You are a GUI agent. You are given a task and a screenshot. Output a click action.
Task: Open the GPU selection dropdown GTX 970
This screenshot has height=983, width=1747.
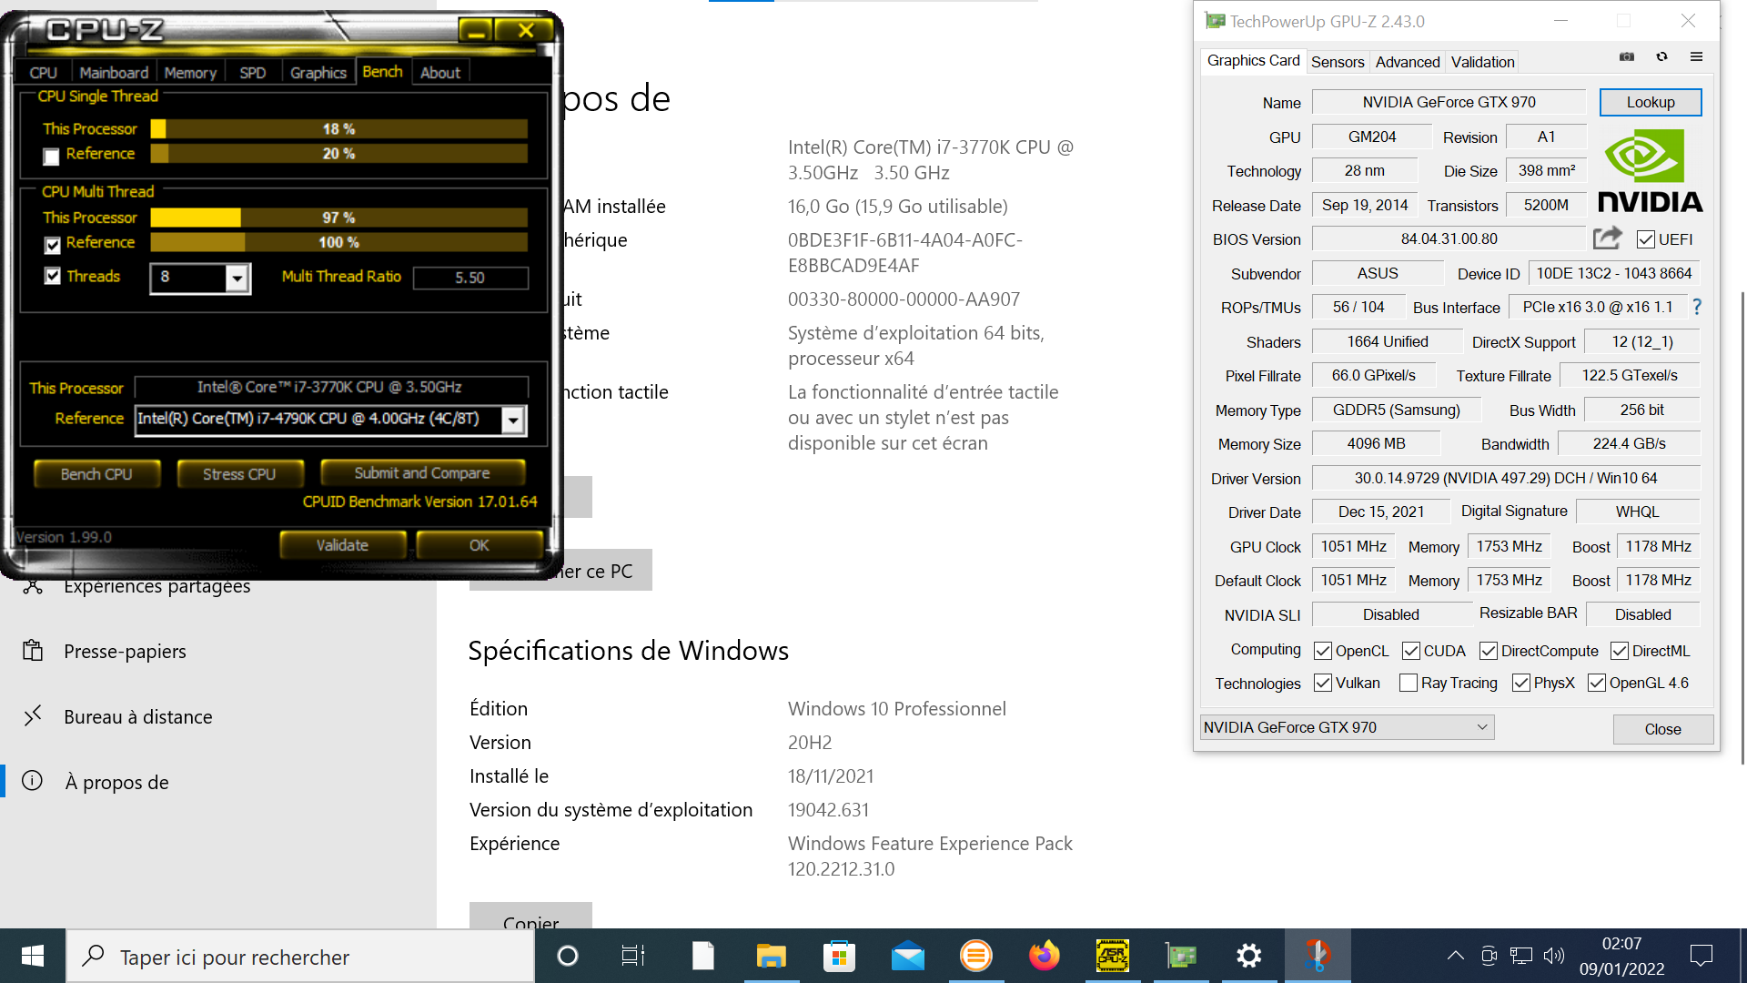tap(1347, 727)
